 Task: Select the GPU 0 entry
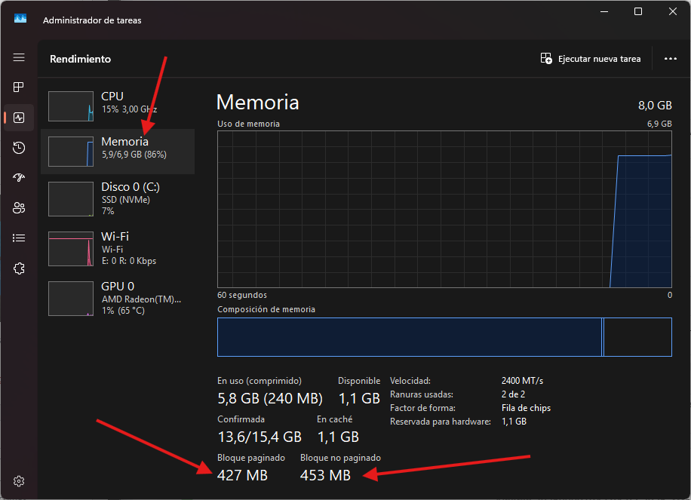tap(118, 298)
